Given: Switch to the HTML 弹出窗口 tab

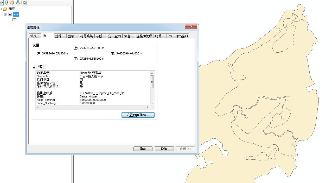Looking at the screenshot, I should 178,36.
